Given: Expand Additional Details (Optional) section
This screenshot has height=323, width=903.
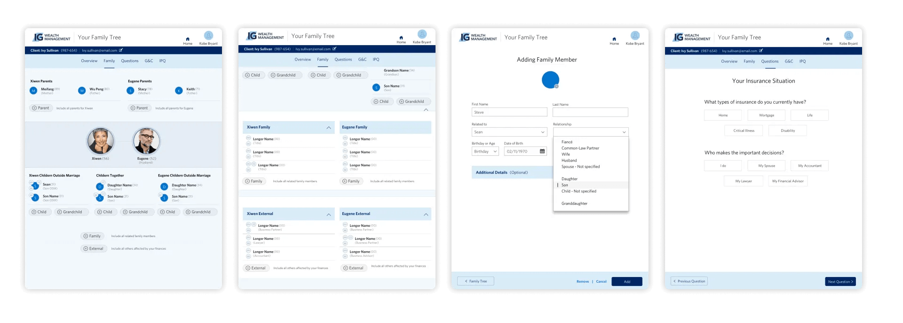Looking at the screenshot, I should point(512,172).
